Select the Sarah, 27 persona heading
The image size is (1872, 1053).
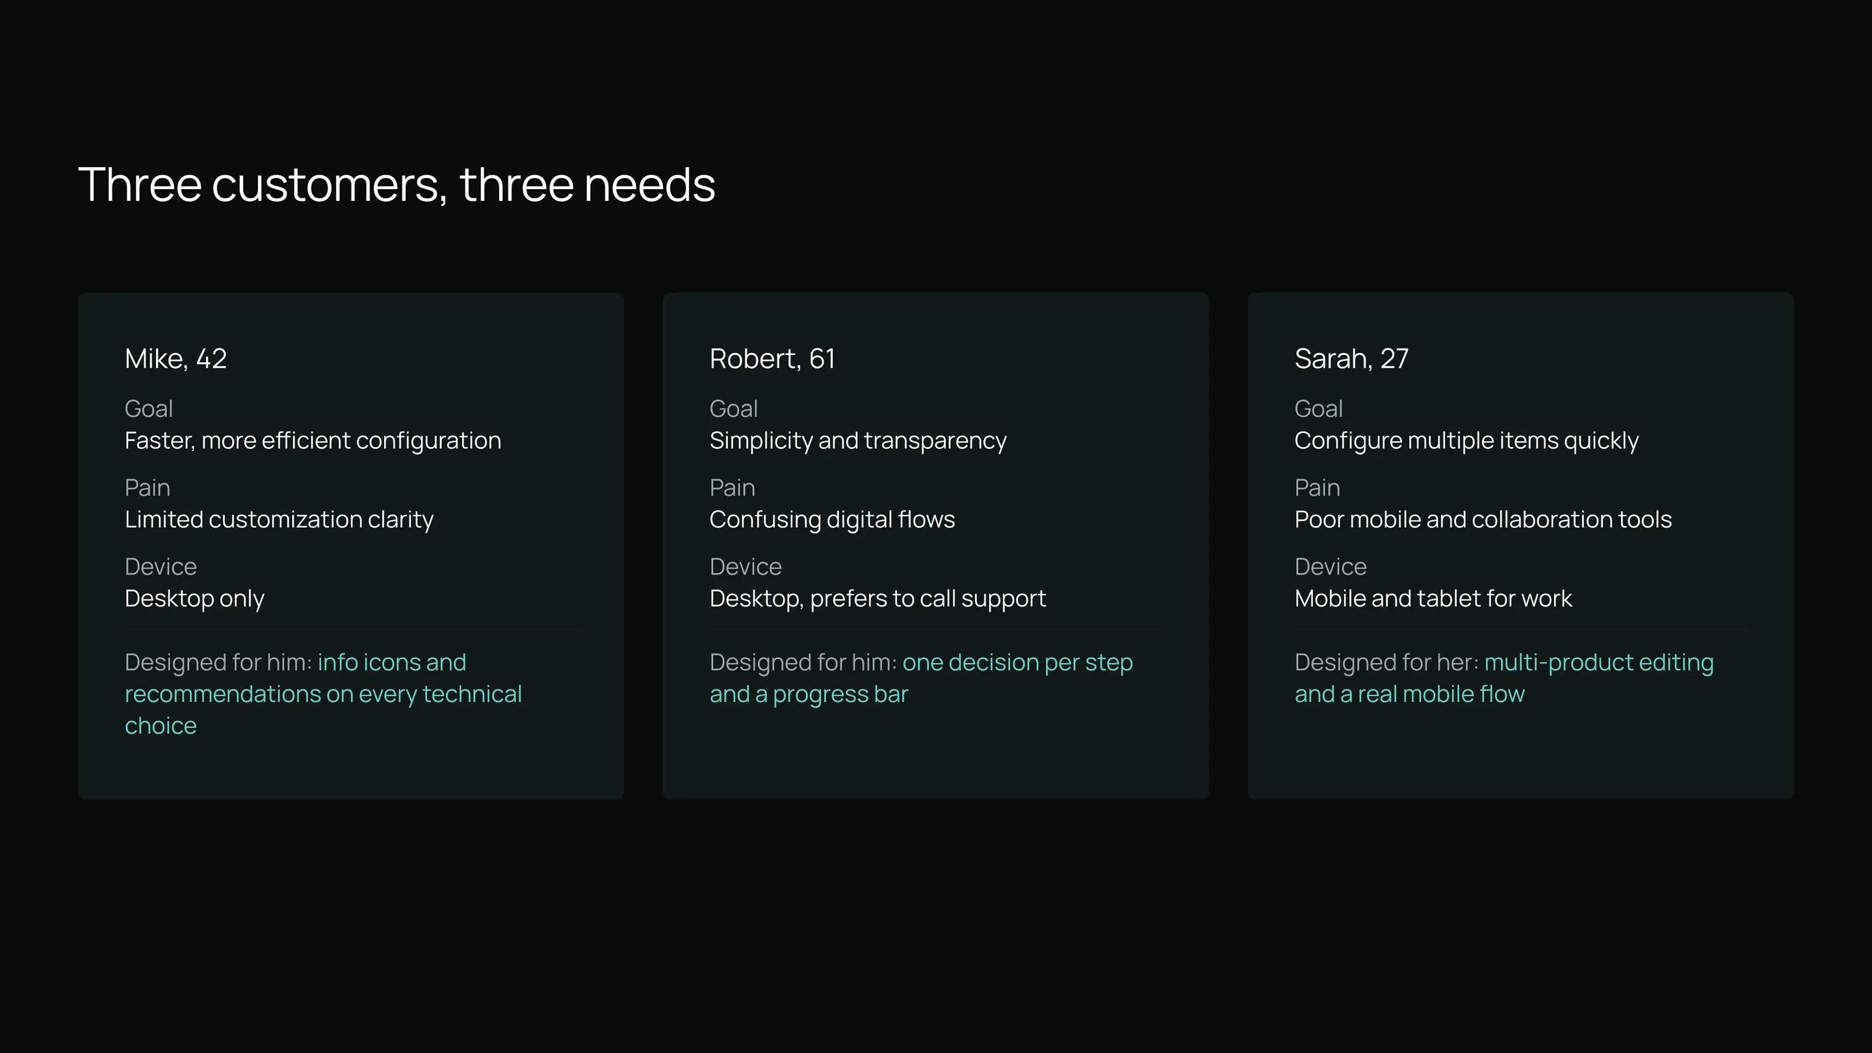coord(1351,358)
